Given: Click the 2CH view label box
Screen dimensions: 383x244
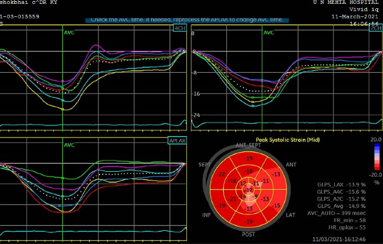Looking at the screenshot, I should 375,28.
